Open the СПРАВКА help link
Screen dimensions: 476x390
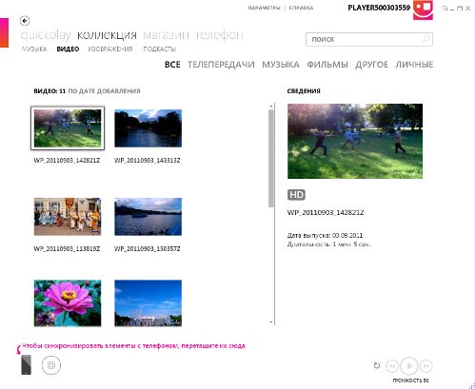coord(301,8)
